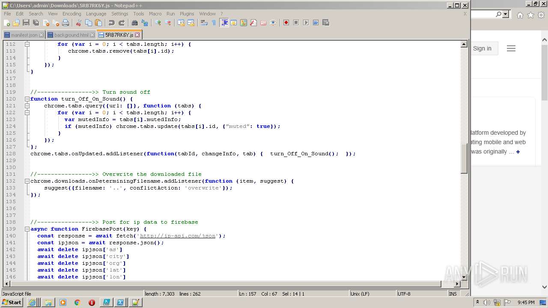Open a file using the folder icon

[x=16, y=23]
